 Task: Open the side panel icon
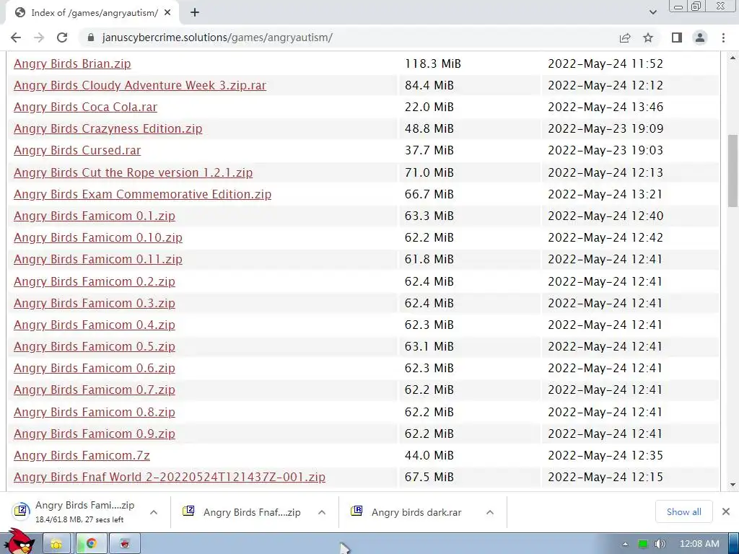pos(677,38)
